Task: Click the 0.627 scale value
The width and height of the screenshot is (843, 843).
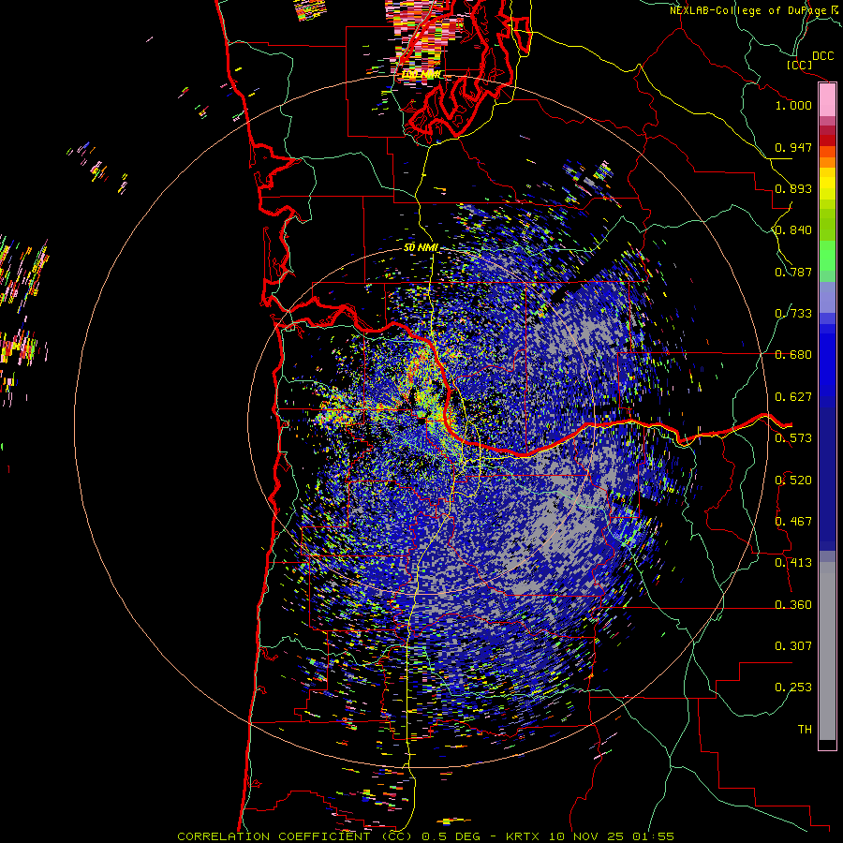Action: pyautogui.click(x=793, y=397)
